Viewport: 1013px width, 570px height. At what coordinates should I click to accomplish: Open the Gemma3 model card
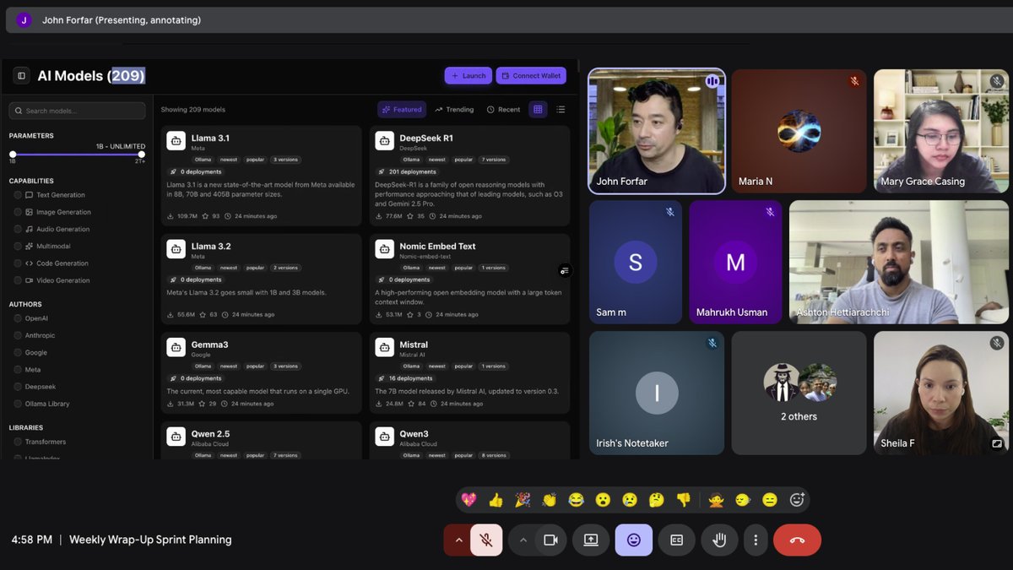261,373
